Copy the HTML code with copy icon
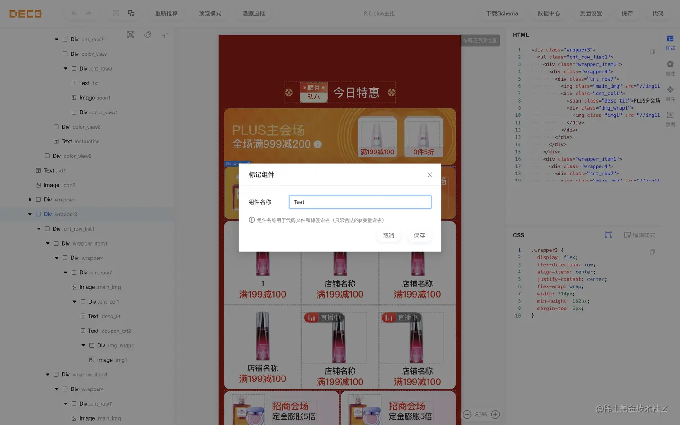 [x=652, y=51]
